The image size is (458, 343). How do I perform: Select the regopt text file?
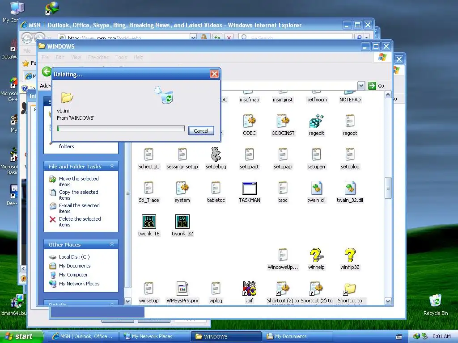pyautogui.click(x=350, y=121)
